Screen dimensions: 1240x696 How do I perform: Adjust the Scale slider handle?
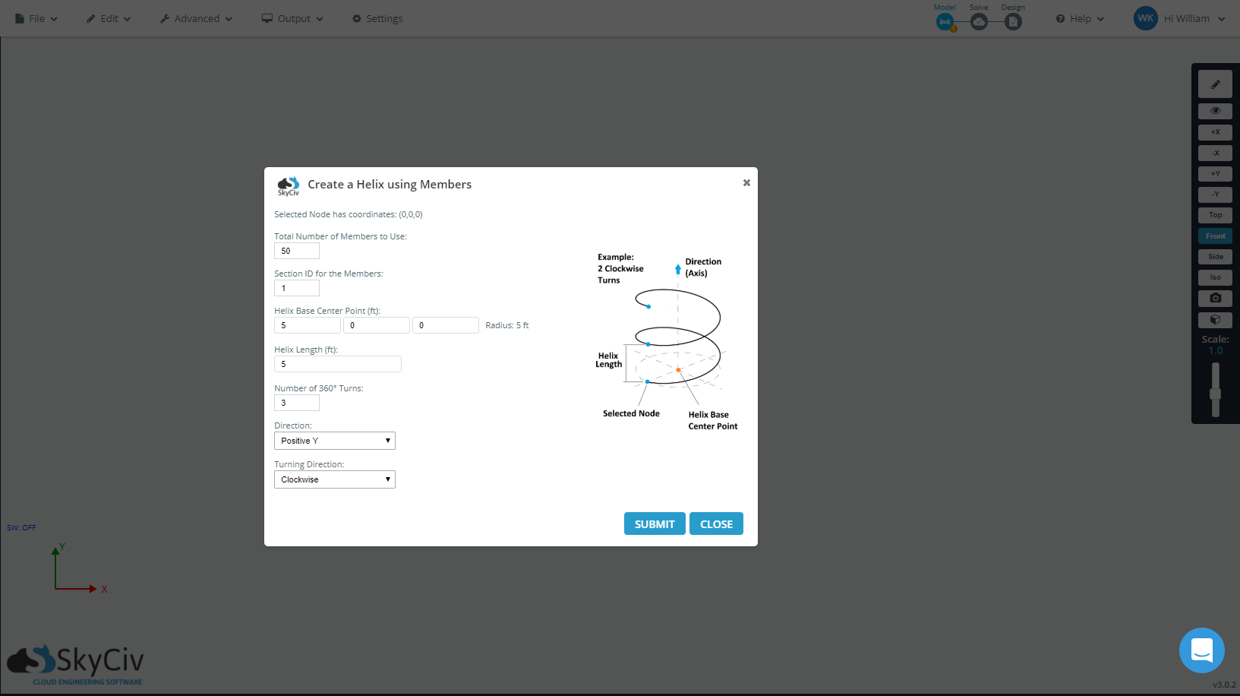pos(1215,394)
